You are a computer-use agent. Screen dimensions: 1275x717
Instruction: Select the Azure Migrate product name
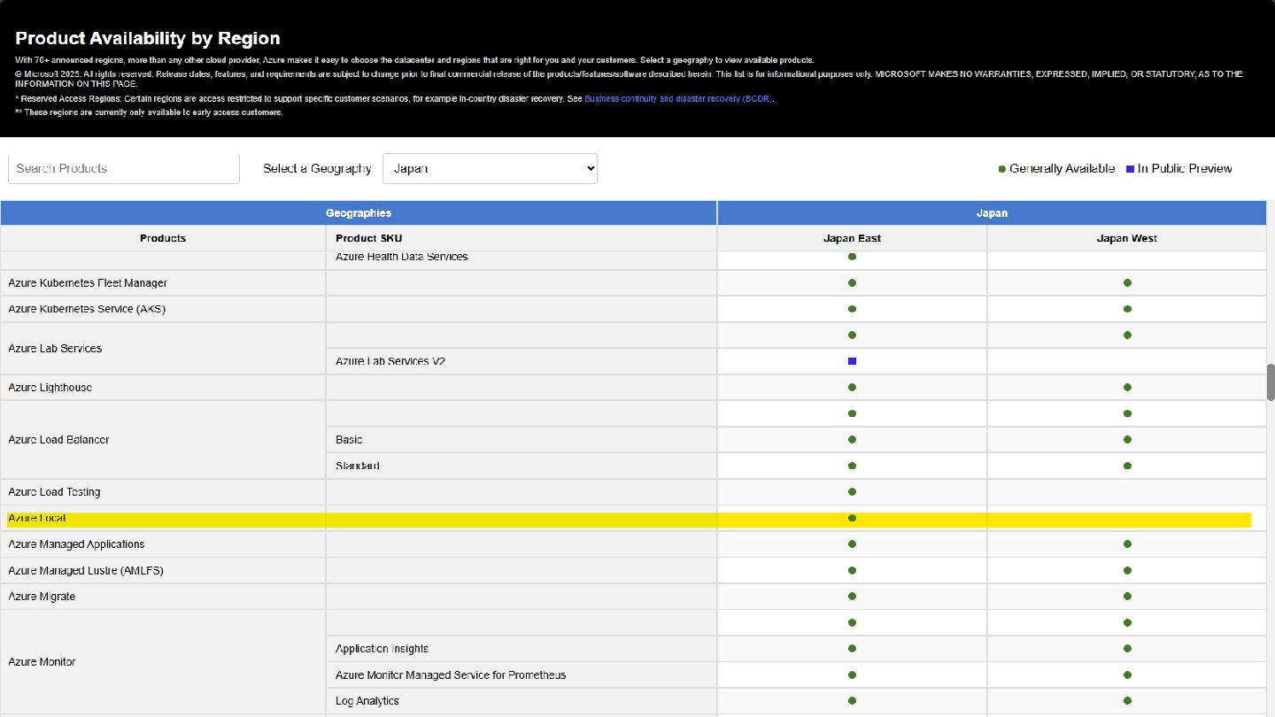click(42, 597)
